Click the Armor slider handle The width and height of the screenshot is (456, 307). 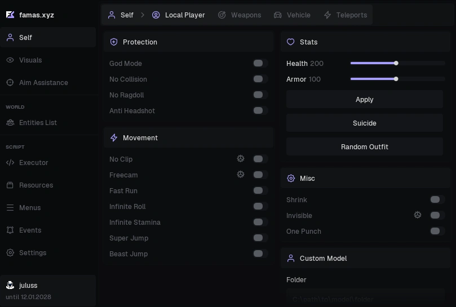(396, 79)
